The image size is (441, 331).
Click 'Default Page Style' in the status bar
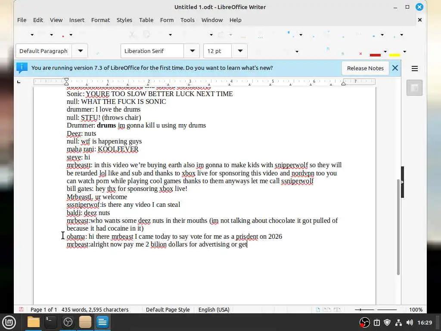tap(168, 309)
